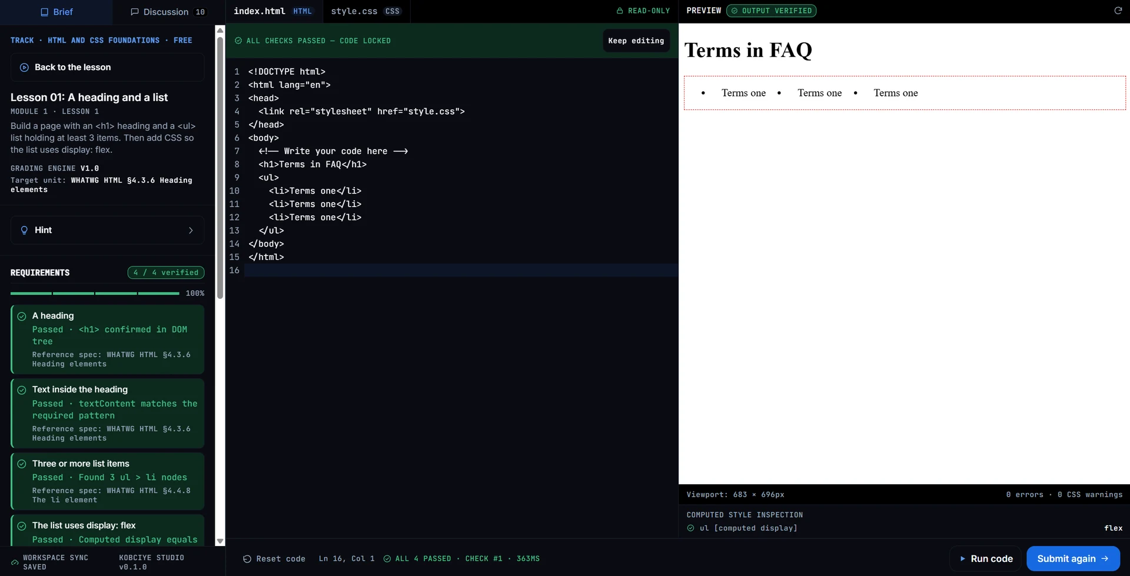Click the Reset code button

[x=274, y=558]
